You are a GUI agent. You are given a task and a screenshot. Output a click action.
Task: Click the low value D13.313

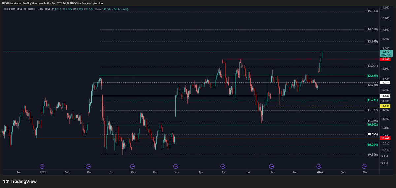(79, 9)
